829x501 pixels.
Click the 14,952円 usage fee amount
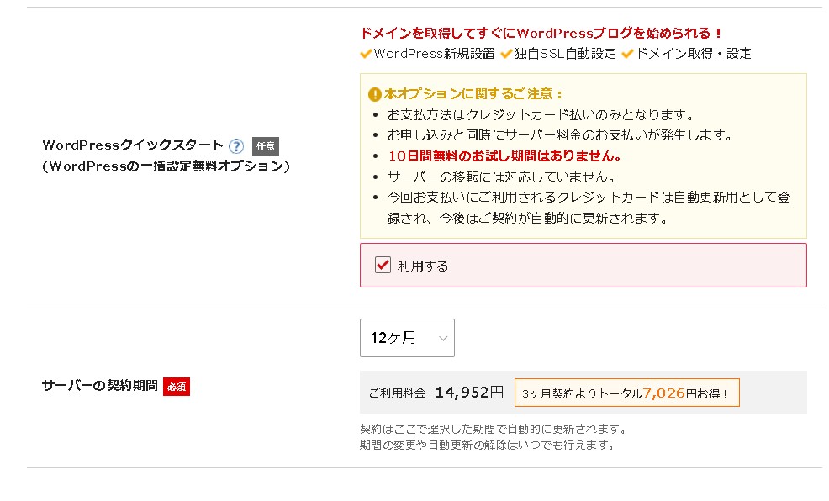click(469, 392)
